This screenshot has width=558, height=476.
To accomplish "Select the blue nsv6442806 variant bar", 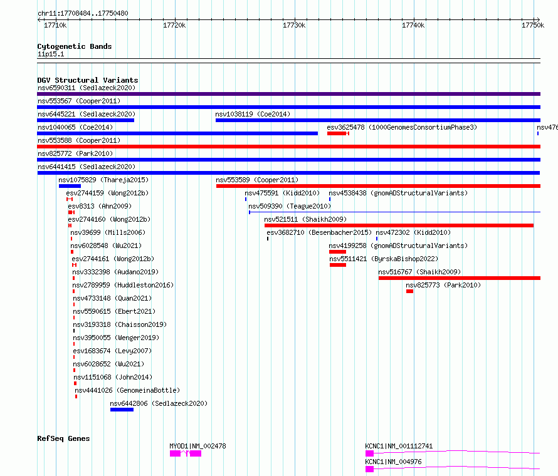I will [x=122, y=410].
